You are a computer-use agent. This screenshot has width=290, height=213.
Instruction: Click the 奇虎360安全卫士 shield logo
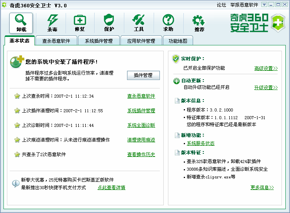[278, 23]
